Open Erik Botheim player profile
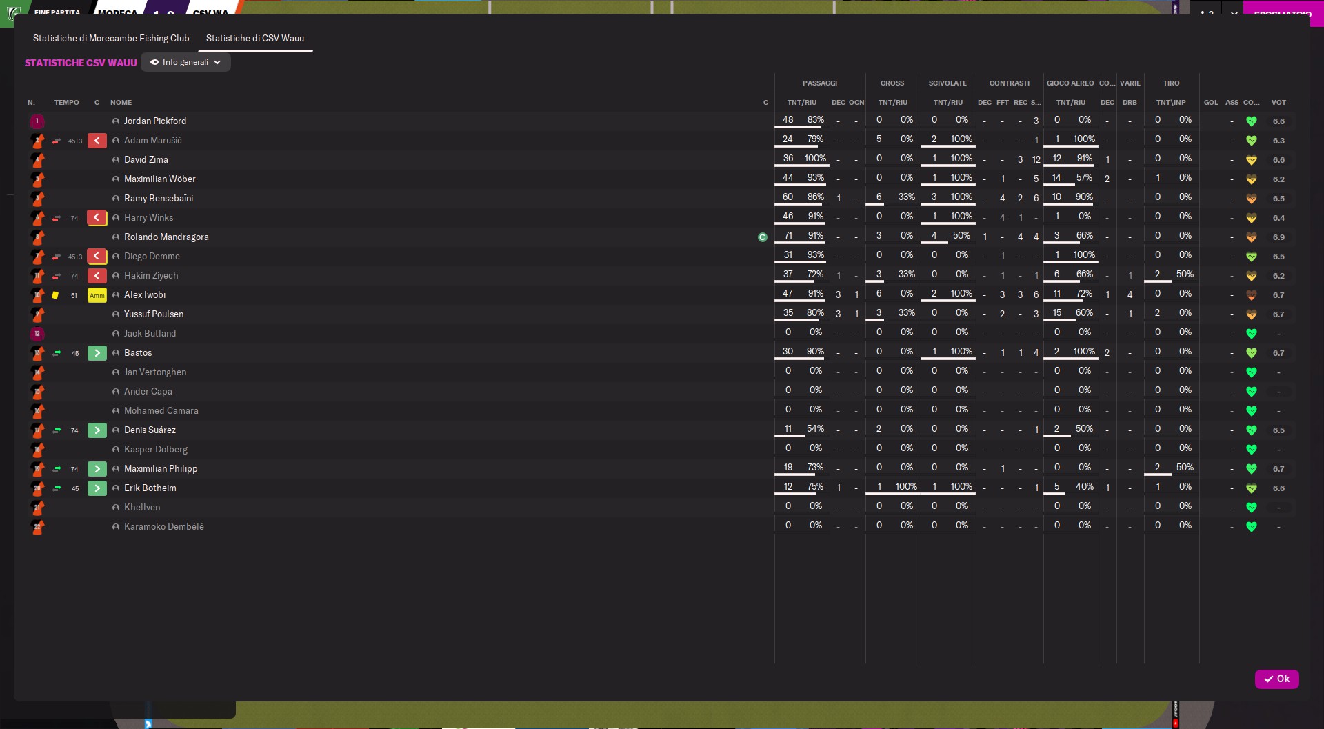Image resolution: width=1324 pixels, height=729 pixels. click(x=150, y=488)
